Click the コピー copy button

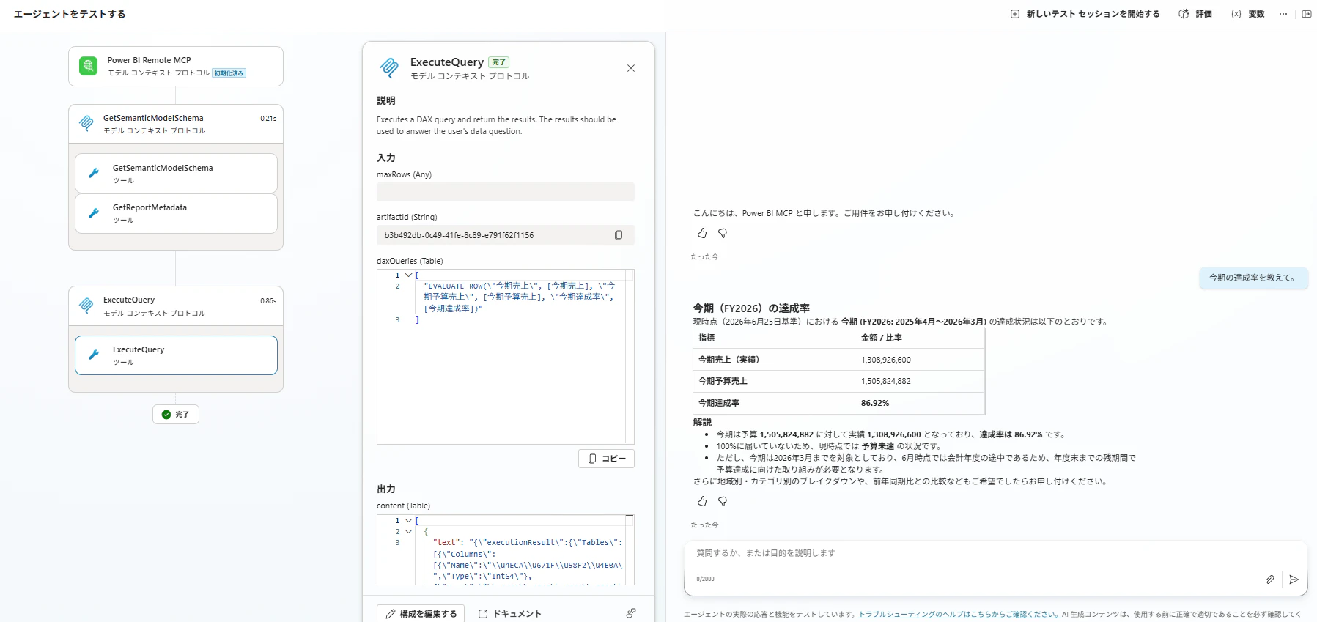[x=606, y=459]
